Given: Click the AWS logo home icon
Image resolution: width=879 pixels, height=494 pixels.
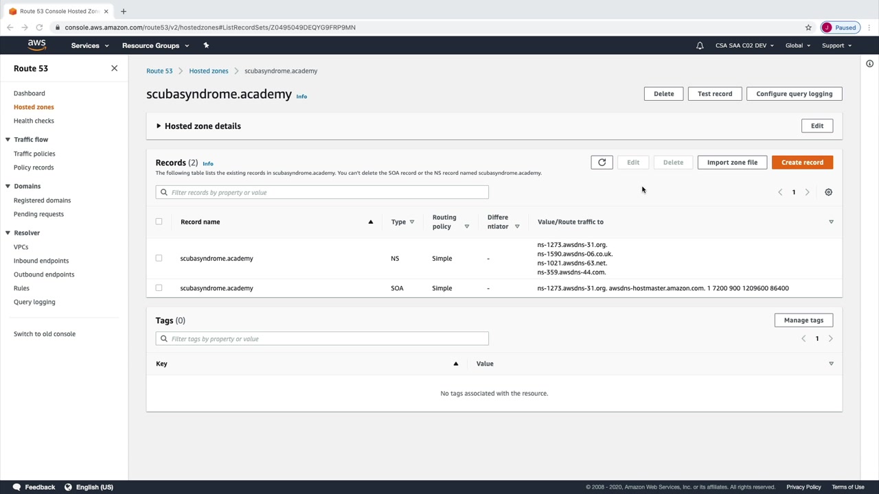Looking at the screenshot, I should click(x=37, y=45).
